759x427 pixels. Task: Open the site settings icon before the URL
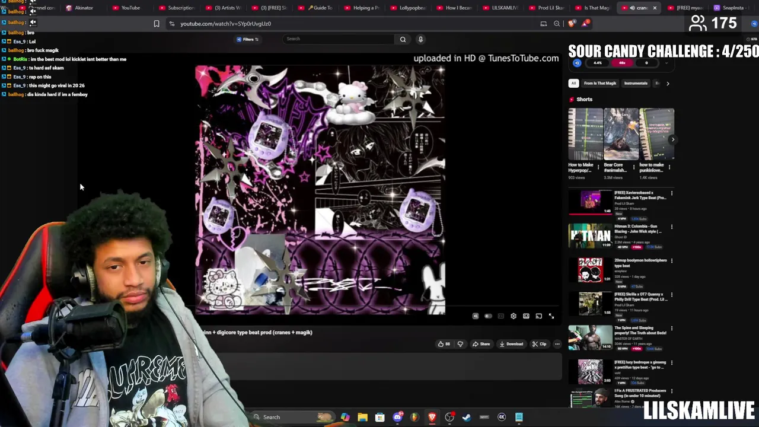(x=171, y=24)
